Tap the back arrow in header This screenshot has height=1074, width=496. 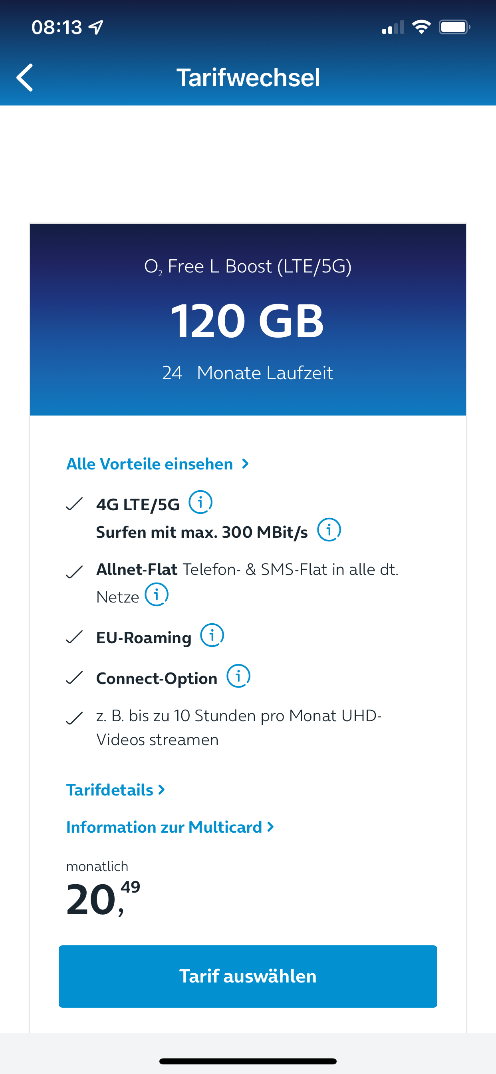(25, 78)
